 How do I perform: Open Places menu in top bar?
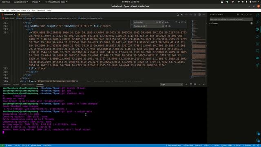[36, 2]
